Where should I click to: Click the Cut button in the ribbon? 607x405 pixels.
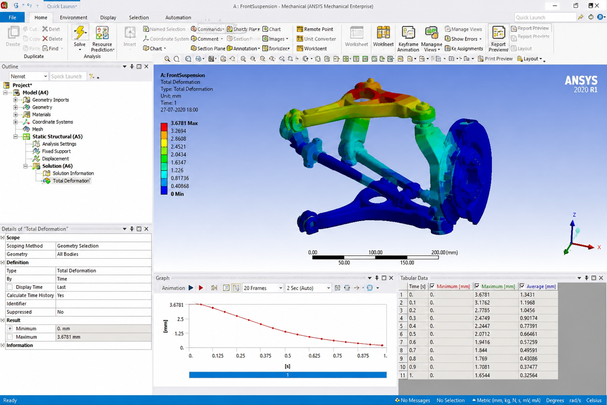30,29
